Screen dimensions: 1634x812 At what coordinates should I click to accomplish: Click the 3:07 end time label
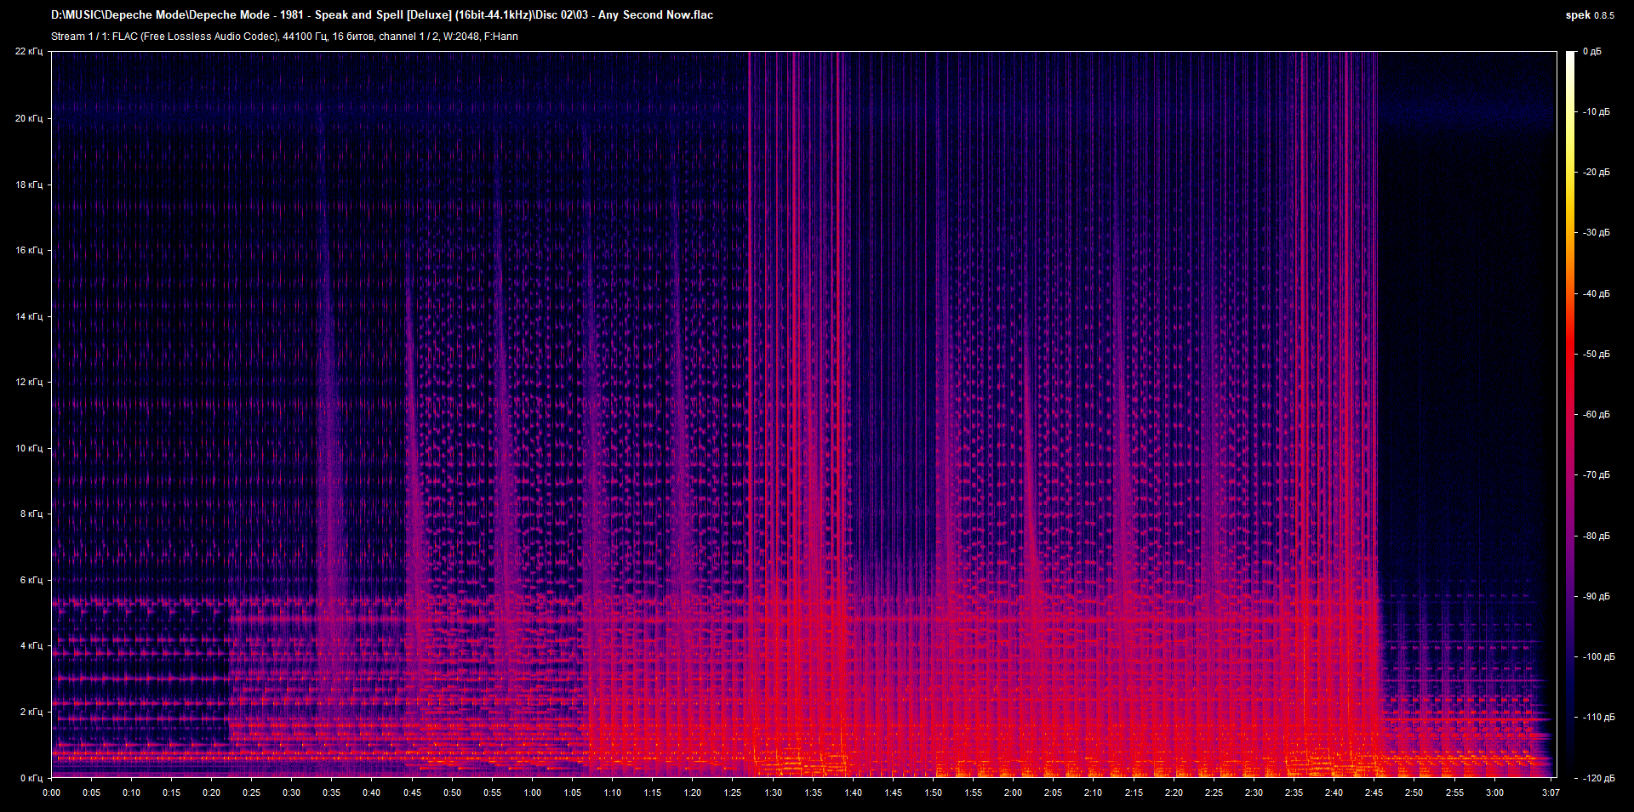click(1551, 792)
